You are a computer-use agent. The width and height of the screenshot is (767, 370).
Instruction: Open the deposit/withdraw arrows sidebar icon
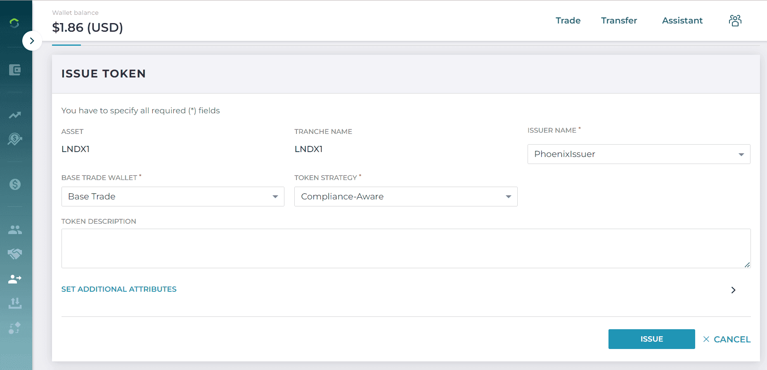click(15, 303)
